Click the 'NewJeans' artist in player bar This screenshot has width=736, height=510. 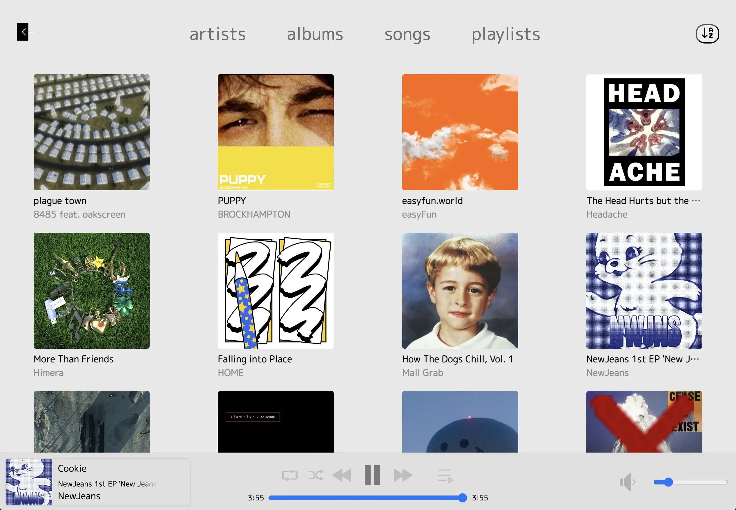point(79,496)
